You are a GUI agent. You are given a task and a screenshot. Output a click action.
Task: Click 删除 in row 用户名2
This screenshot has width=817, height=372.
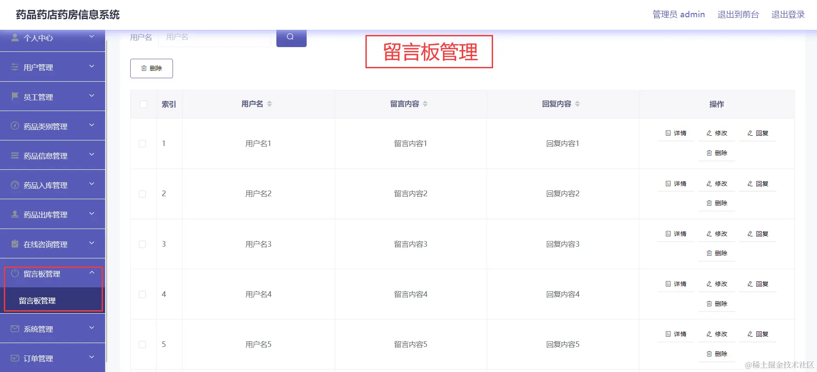pyautogui.click(x=717, y=203)
